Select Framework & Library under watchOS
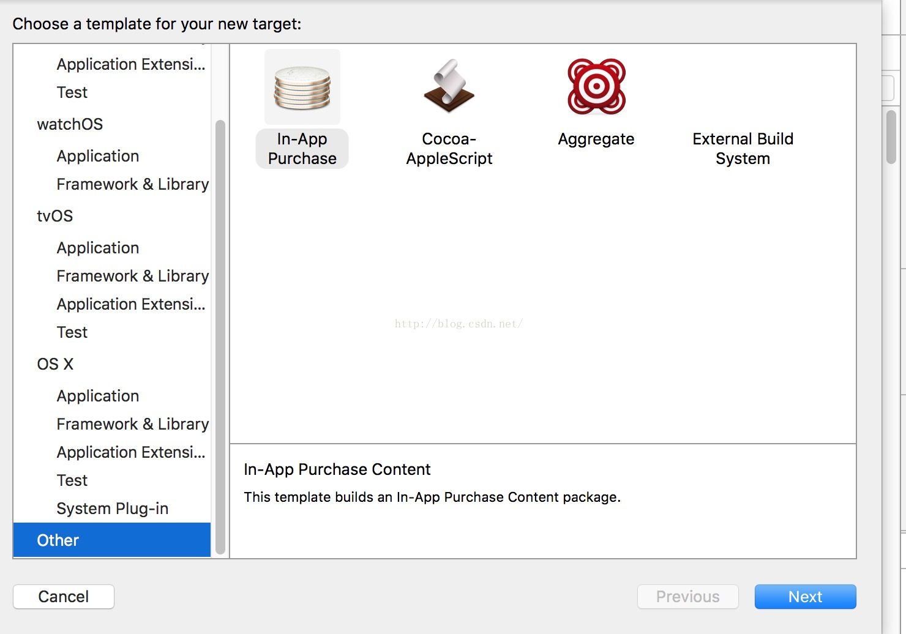Image resolution: width=906 pixels, height=634 pixels. [x=133, y=184]
